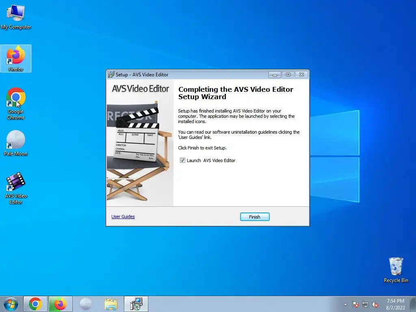Open the Pale Moon desktop shortcut

(16, 143)
